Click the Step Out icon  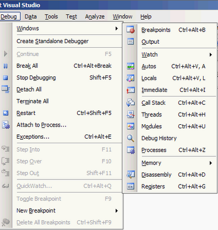6,172
